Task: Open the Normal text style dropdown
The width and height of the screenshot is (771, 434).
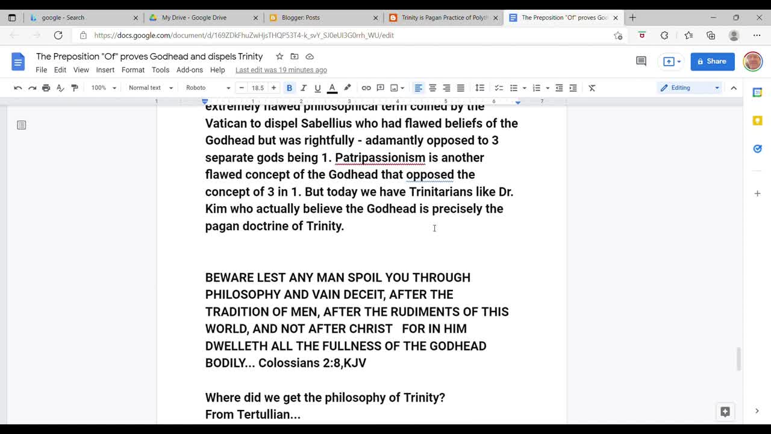Action: (x=151, y=88)
